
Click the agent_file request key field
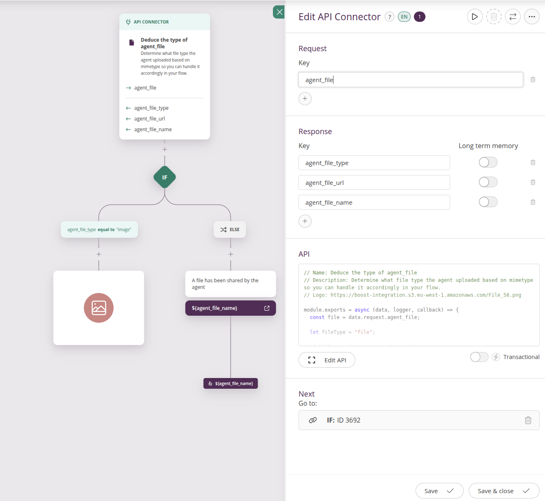coord(411,80)
